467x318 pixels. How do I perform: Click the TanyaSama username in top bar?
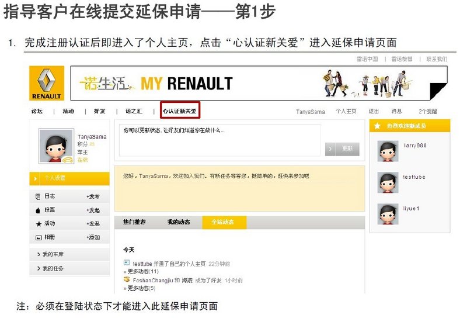(311, 112)
